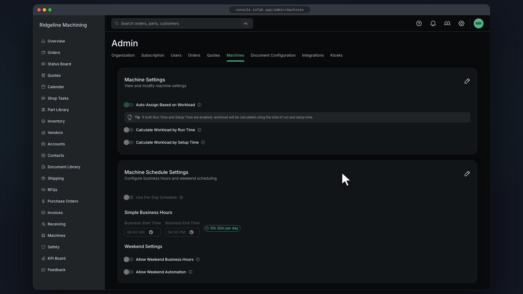This screenshot has height=294, width=523.
Task: Open MR user avatar menu
Action: (x=479, y=23)
